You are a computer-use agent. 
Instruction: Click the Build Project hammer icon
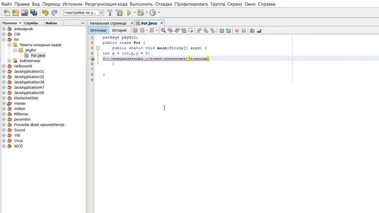point(110,12)
